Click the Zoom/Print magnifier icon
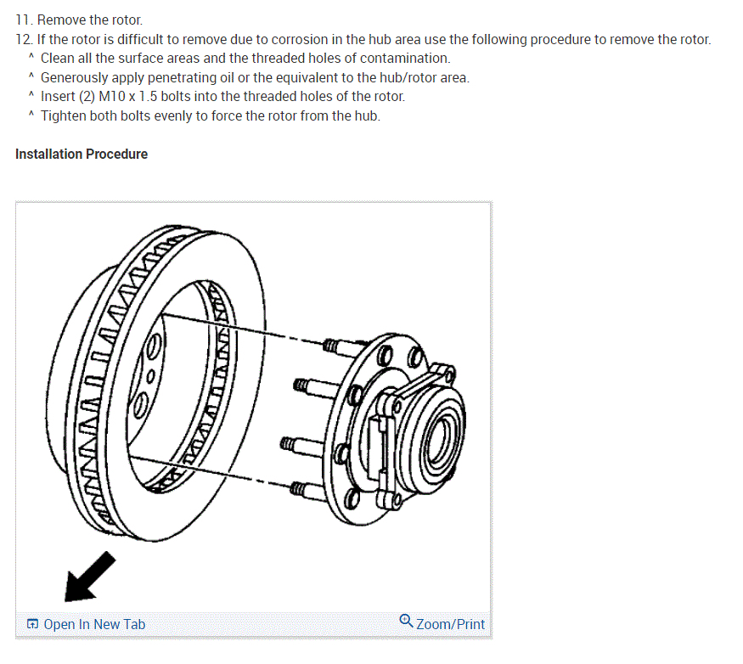The width and height of the screenshot is (743, 664). click(406, 621)
